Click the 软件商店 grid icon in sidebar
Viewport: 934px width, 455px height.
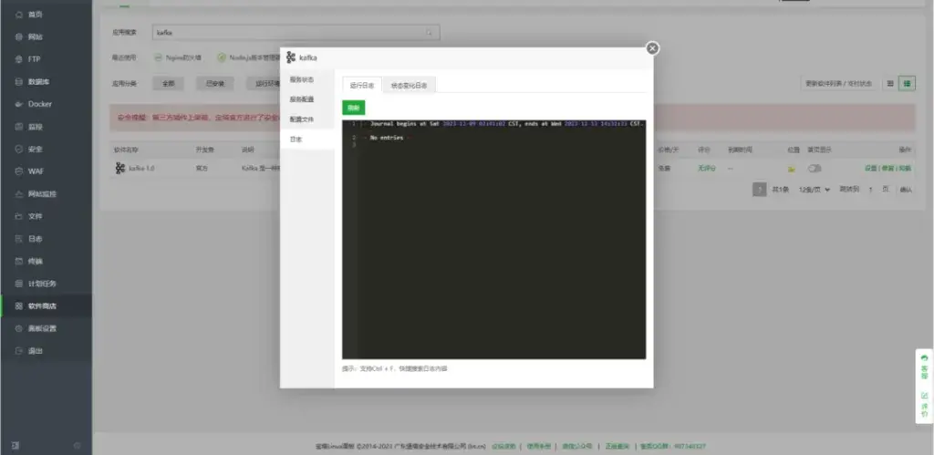(x=18, y=306)
